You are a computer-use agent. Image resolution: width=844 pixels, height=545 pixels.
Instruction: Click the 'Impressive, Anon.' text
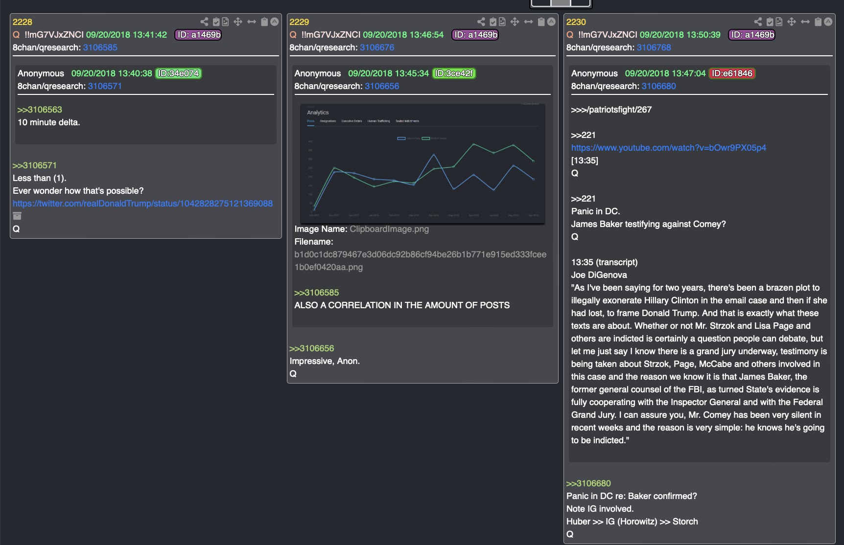(x=325, y=361)
